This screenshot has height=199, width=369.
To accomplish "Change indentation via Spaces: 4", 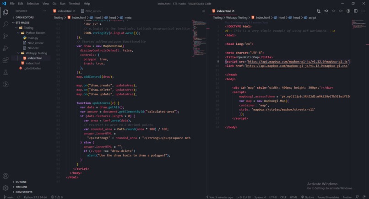I will [x=260, y=197].
